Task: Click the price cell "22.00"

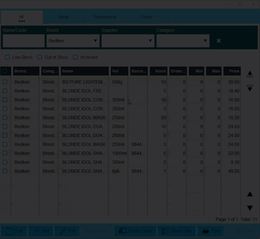Action: [x=233, y=153]
